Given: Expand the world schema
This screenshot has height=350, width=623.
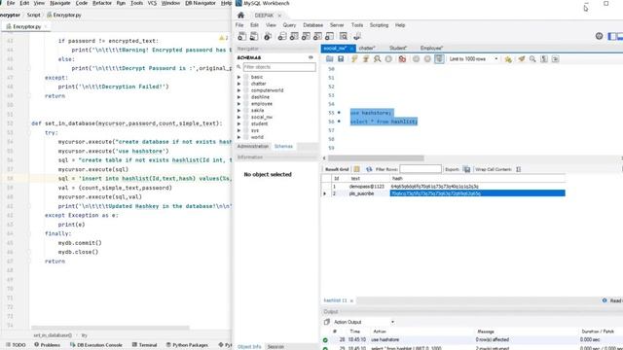Looking at the screenshot, I should (x=239, y=137).
